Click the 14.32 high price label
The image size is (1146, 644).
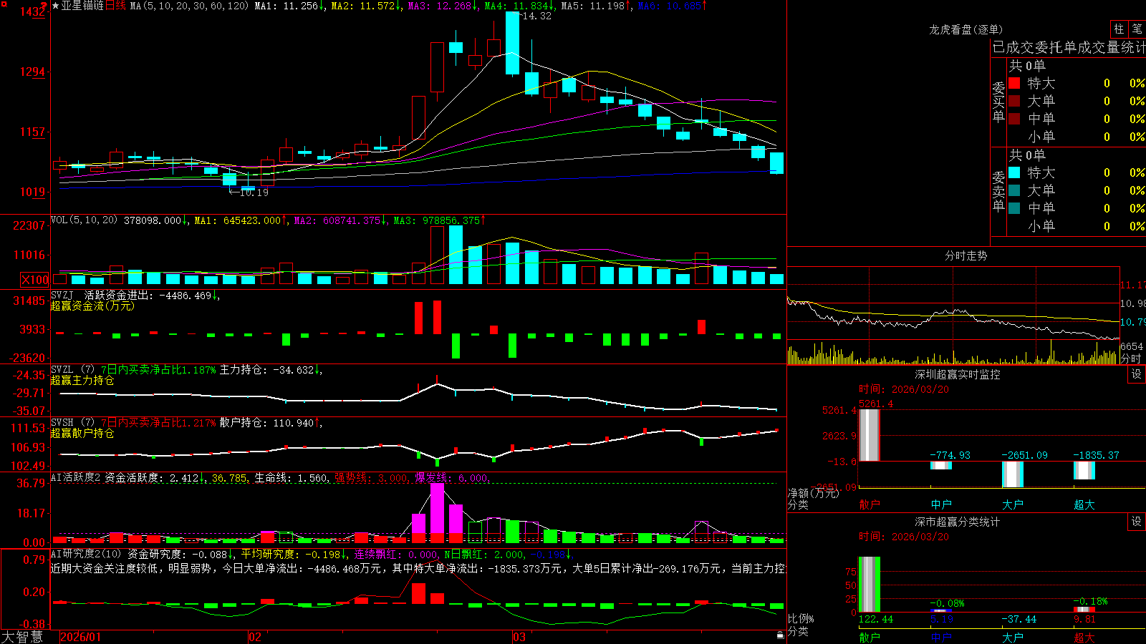536,16
